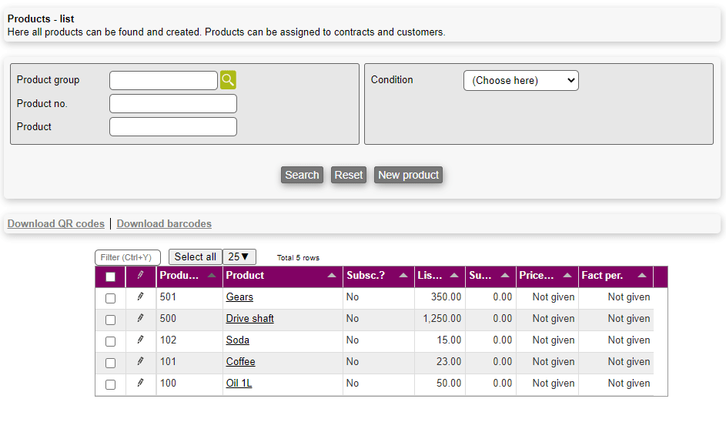Sort by the Product column arrow

pyautogui.click(x=332, y=276)
